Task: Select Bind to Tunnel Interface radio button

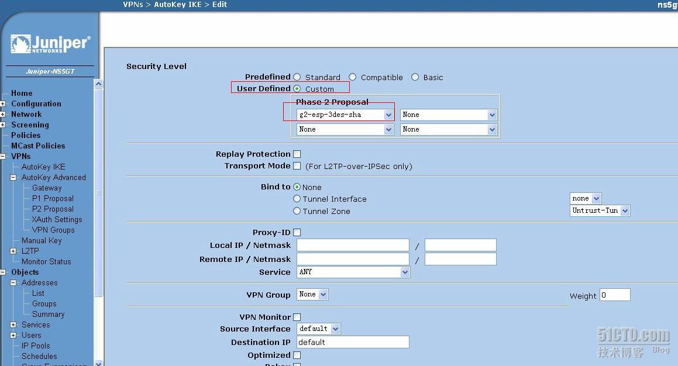Action: point(297,199)
